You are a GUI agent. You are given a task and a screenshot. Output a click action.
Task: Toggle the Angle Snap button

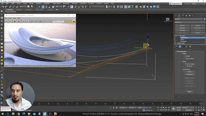(x=79, y=6)
